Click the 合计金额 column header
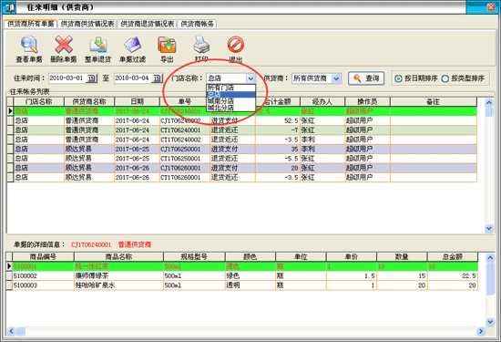The width and height of the screenshot is (501, 342). (x=277, y=102)
